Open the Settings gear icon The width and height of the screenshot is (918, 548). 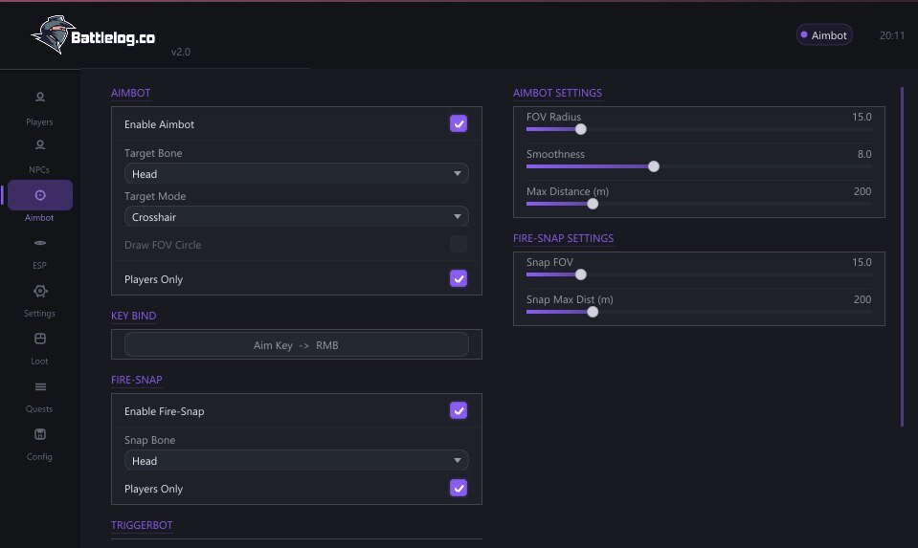click(40, 291)
